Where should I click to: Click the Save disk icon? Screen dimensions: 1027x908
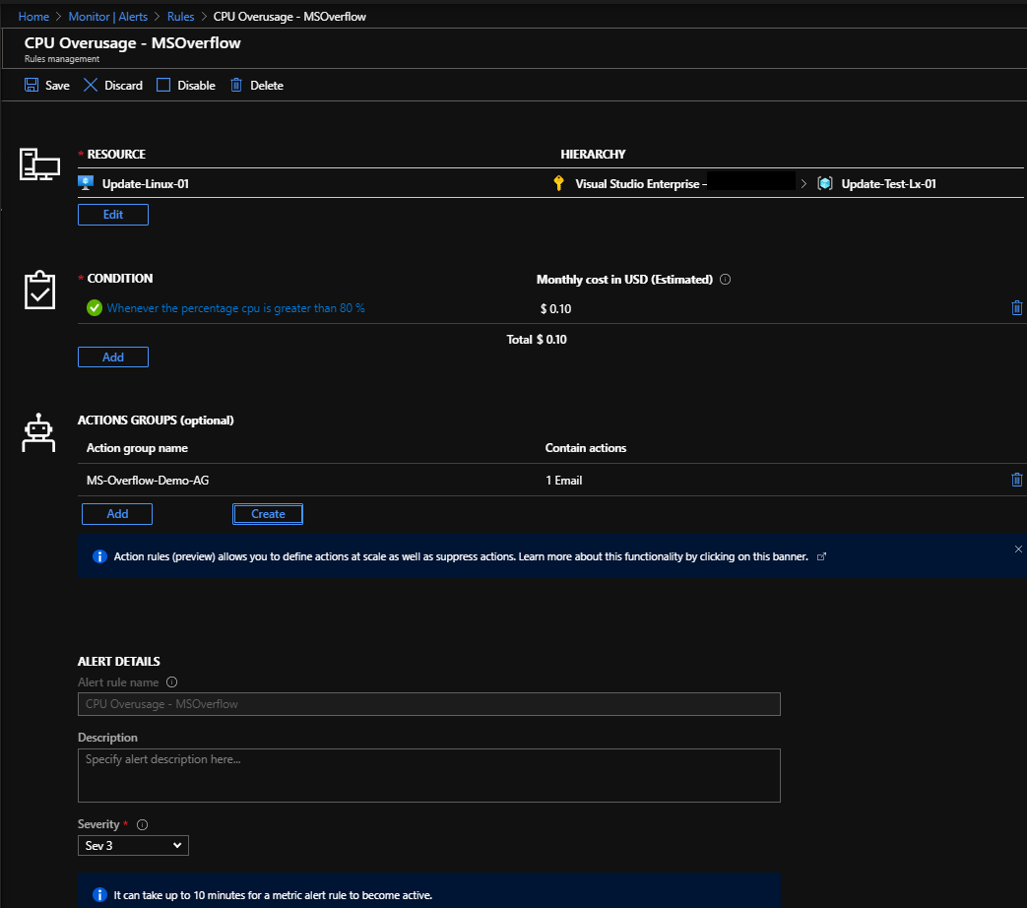point(32,86)
